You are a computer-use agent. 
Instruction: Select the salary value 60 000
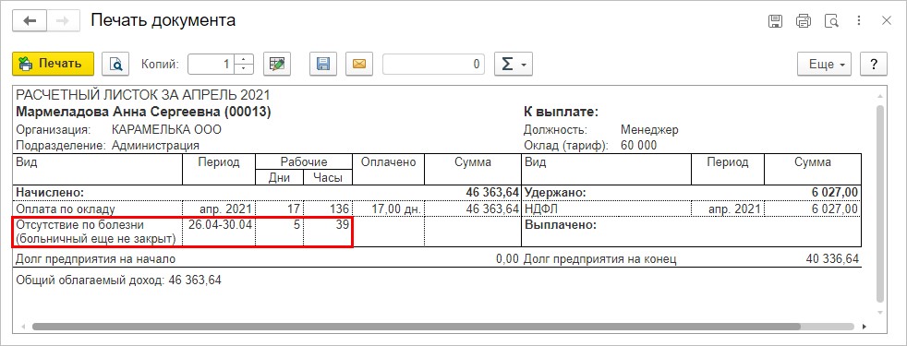point(638,146)
